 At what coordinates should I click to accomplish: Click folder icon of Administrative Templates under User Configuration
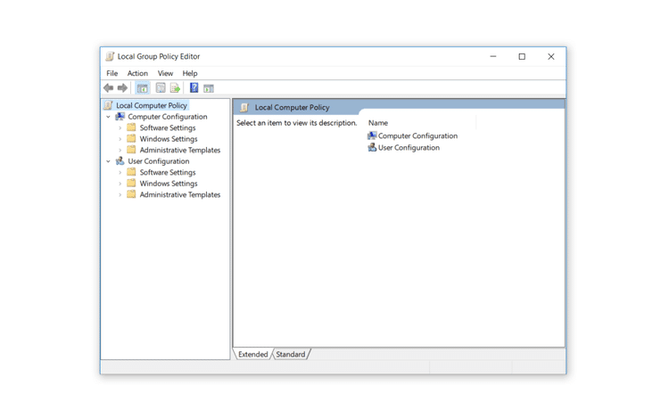point(131,194)
